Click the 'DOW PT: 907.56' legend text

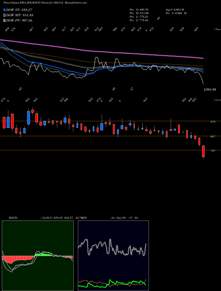(19, 20)
